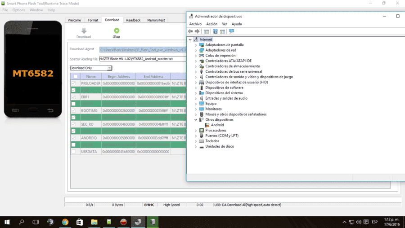Open the Ayuda menu
Image resolution: width=405 pixels, height=228 pixels.
(x=237, y=24)
